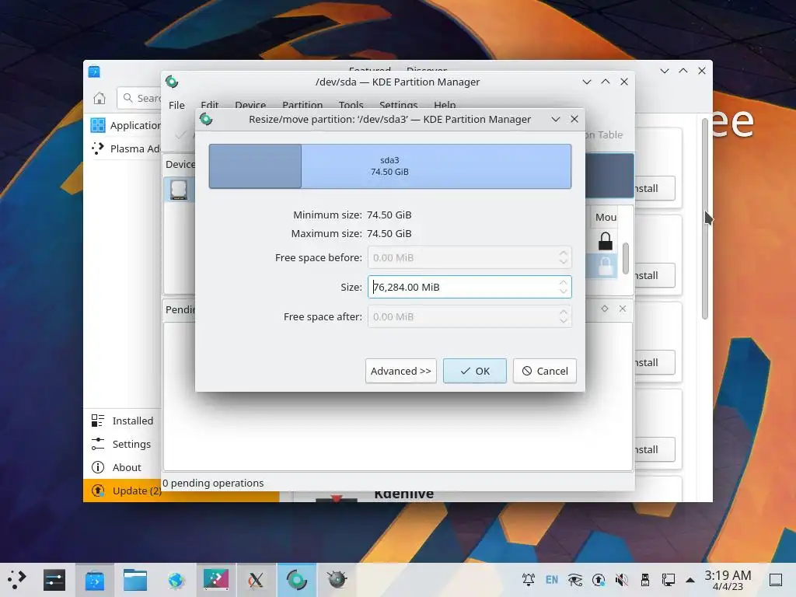Image resolution: width=796 pixels, height=597 pixels.
Task: Click the Show Desktop button
Action: (776, 579)
